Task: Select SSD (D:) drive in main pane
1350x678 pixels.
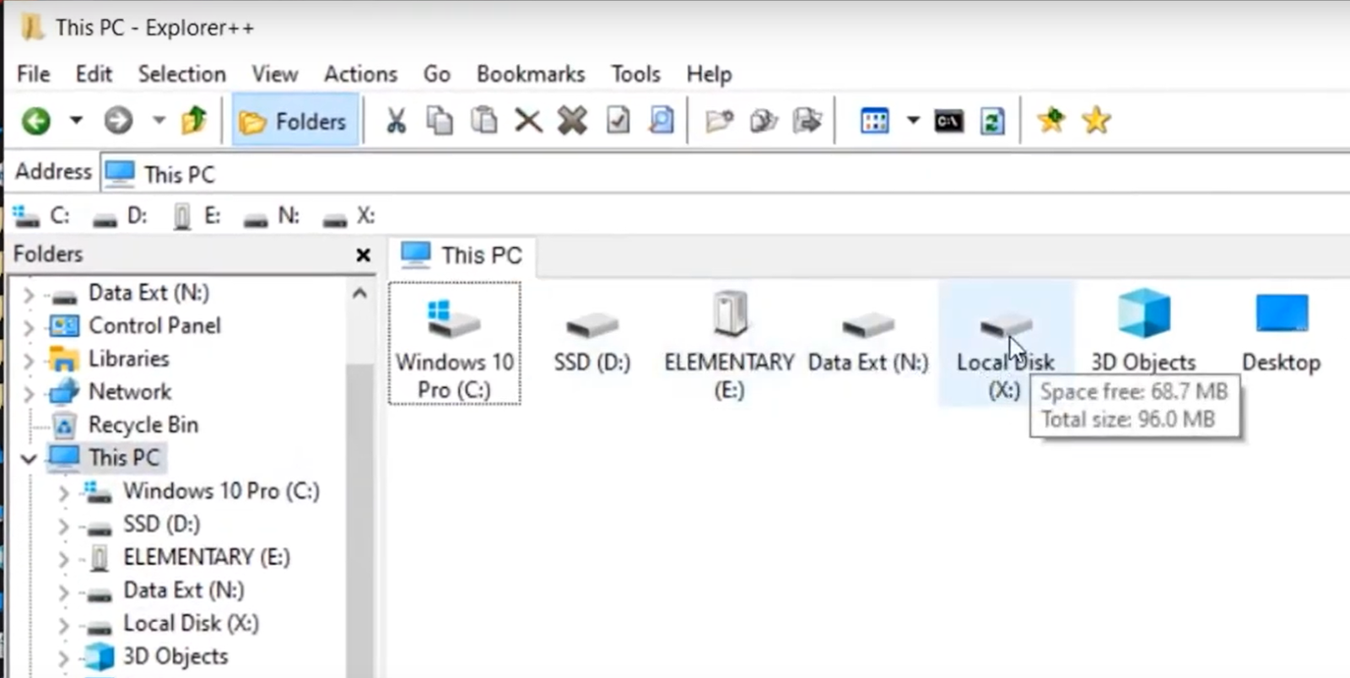Action: coord(592,342)
